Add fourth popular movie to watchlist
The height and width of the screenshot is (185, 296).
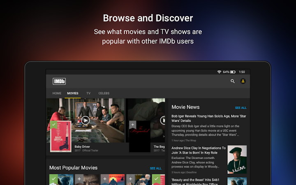(x=131, y=178)
